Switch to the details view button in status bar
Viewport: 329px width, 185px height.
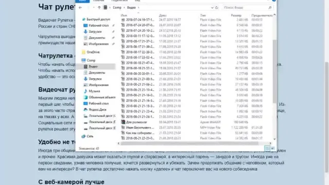(267, 149)
